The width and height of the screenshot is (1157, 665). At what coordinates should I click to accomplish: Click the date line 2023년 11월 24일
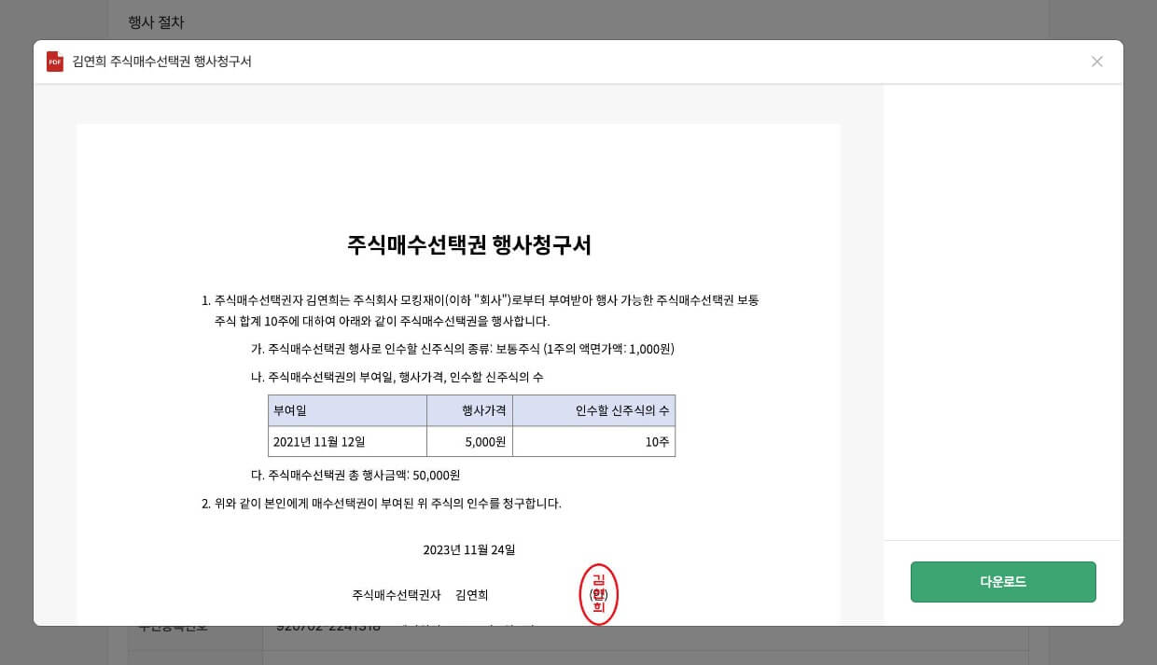pyautogui.click(x=469, y=550)
